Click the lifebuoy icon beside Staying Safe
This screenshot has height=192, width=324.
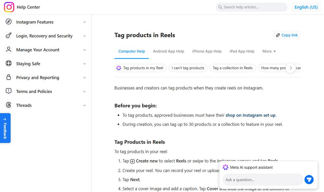[x=9, y=63]
